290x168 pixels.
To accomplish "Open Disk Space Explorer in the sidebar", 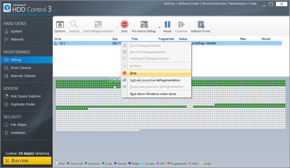I will tap(27, 96).
